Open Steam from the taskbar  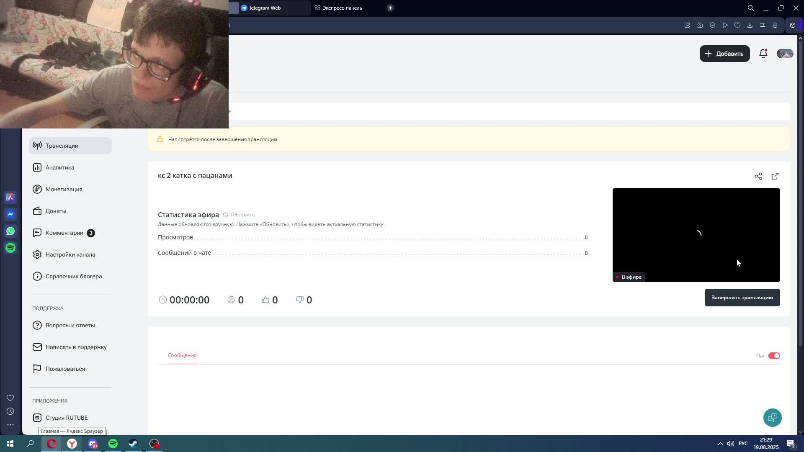pos(133,444)
